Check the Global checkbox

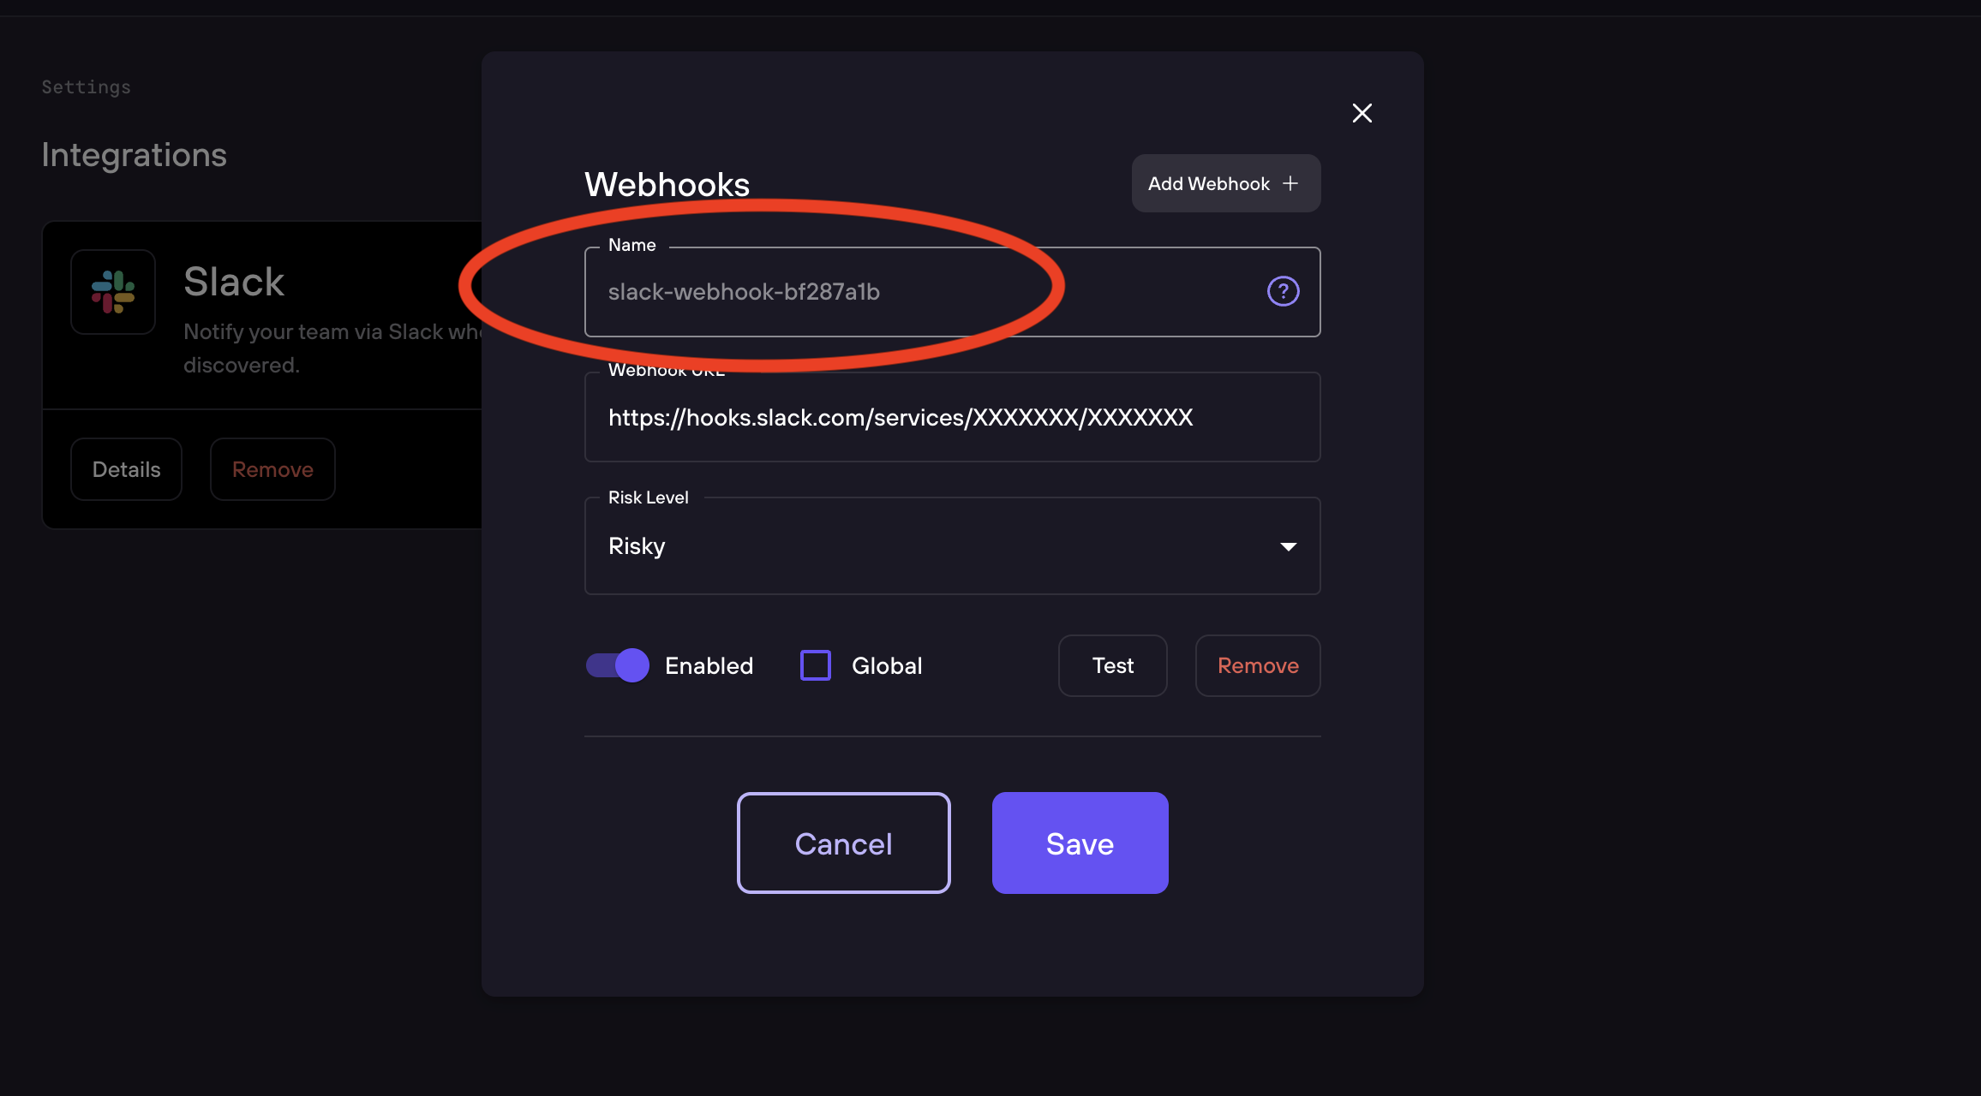[x=814, y=665]
